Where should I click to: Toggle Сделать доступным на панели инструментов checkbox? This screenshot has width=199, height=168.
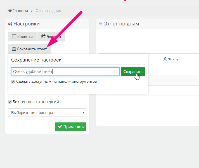(13, 82)
